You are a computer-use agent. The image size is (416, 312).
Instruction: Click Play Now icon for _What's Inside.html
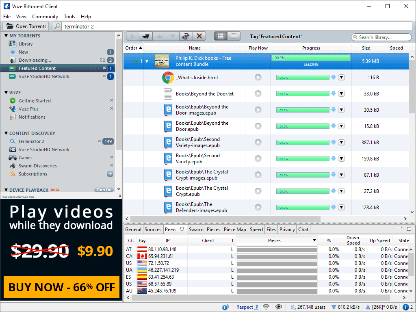pos(258,78)
